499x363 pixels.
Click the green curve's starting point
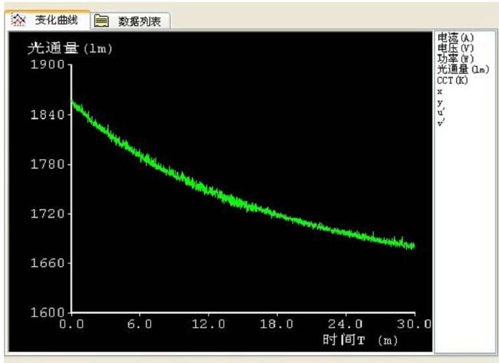pos(72,101)
